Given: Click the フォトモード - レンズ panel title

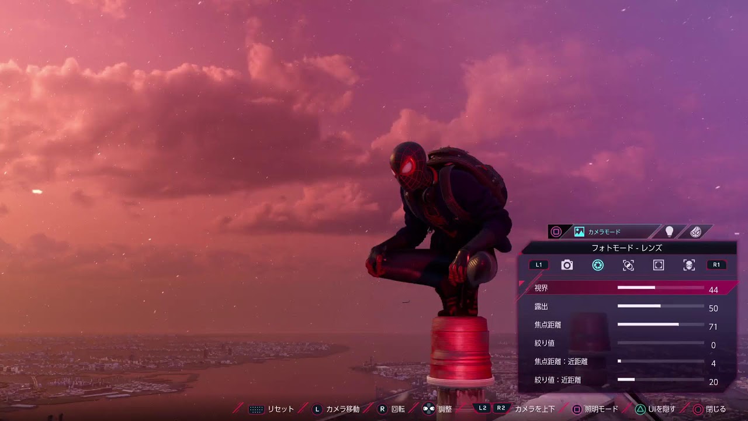Looking at the screenshot, I should [x=627, y=248].
